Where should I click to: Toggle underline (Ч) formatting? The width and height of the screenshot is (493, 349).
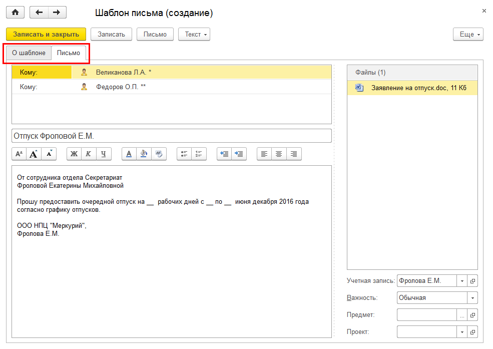(x=104, y=154)
